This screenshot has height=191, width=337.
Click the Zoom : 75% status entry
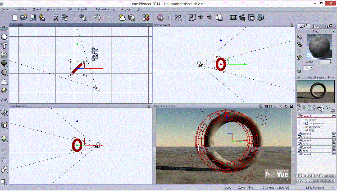pyautogui.click(x=245, y=188)
